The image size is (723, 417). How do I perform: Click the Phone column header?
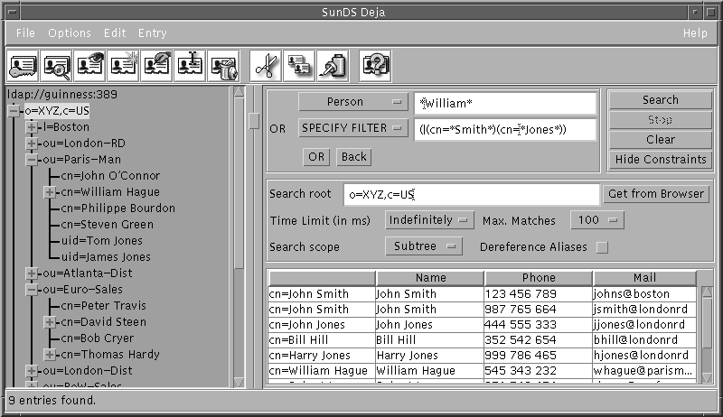click(x=539, y=278)
